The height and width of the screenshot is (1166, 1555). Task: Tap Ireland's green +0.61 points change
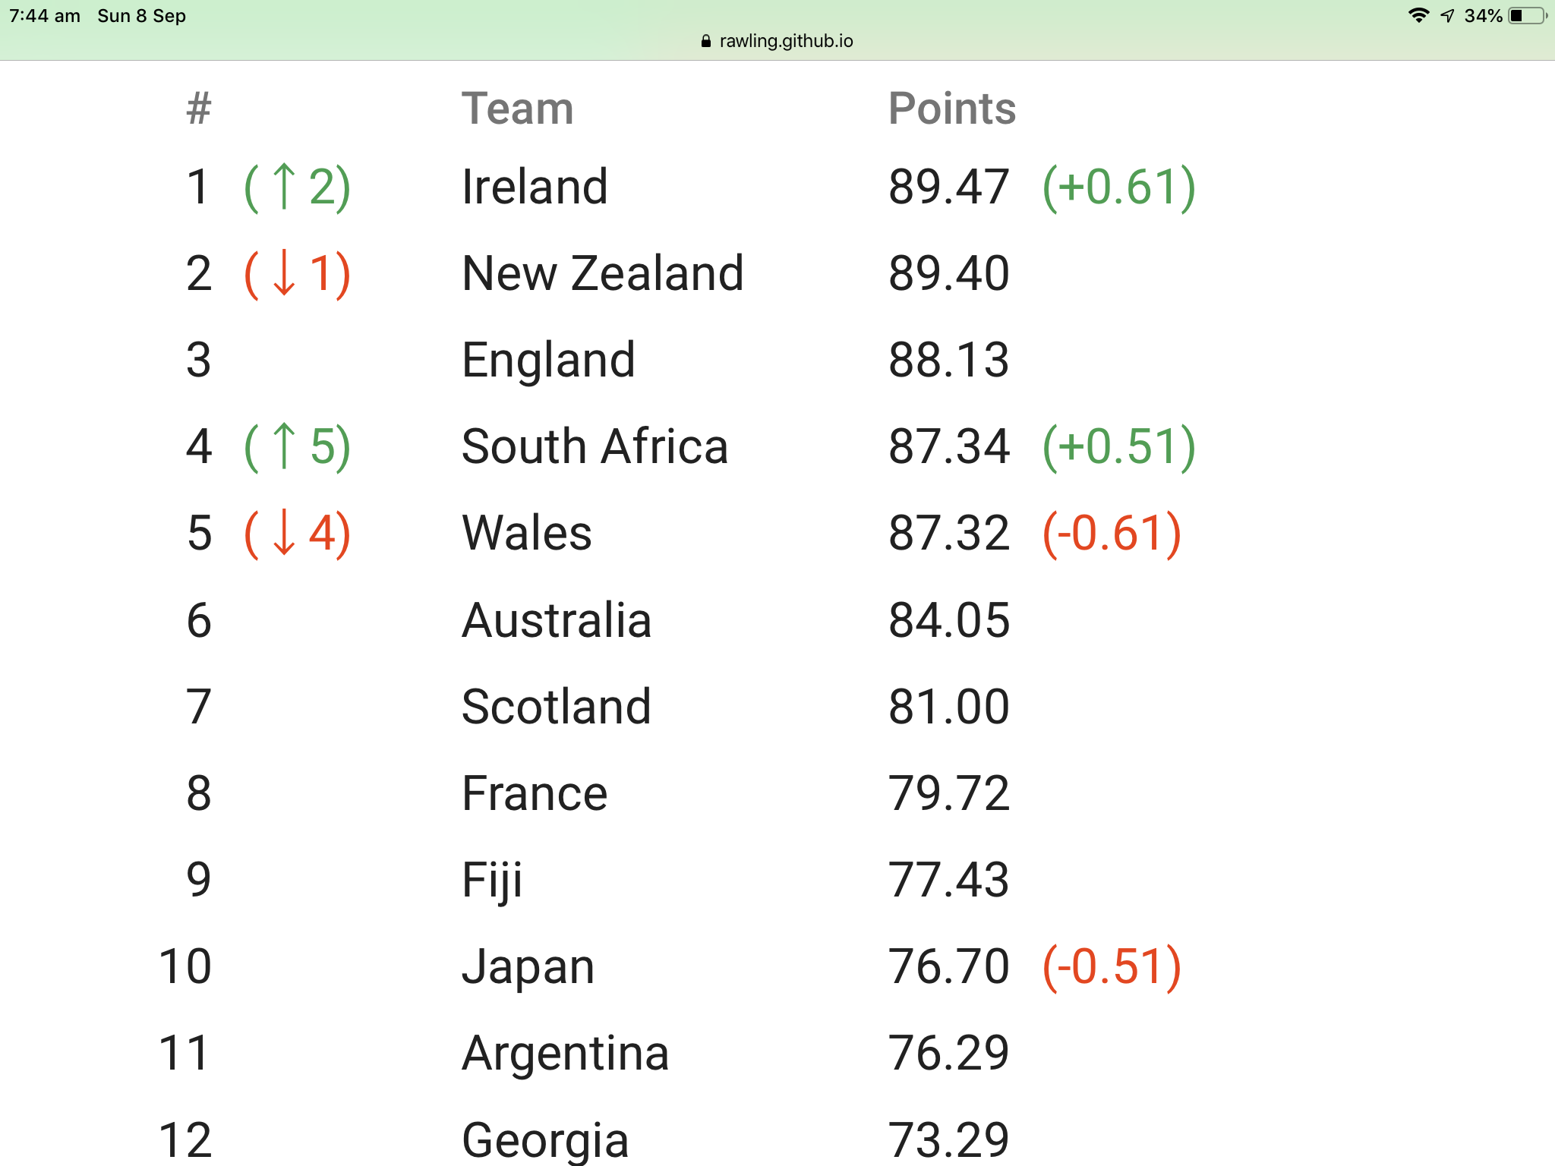point(1118,187)
